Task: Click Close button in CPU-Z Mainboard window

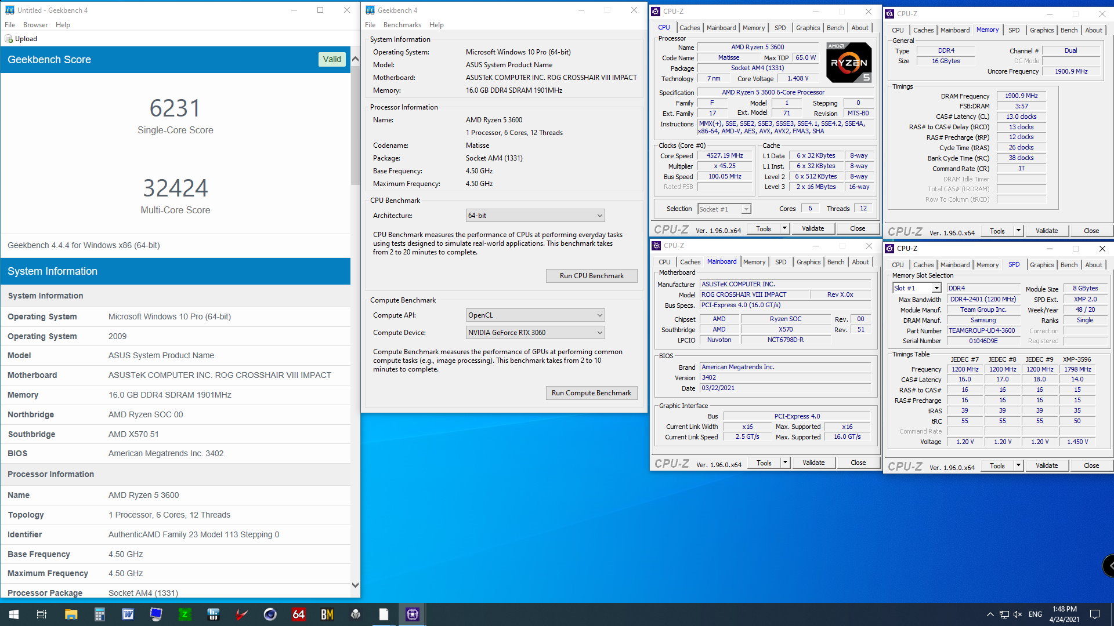Action: pyautogui.click(x=858, y=463)
